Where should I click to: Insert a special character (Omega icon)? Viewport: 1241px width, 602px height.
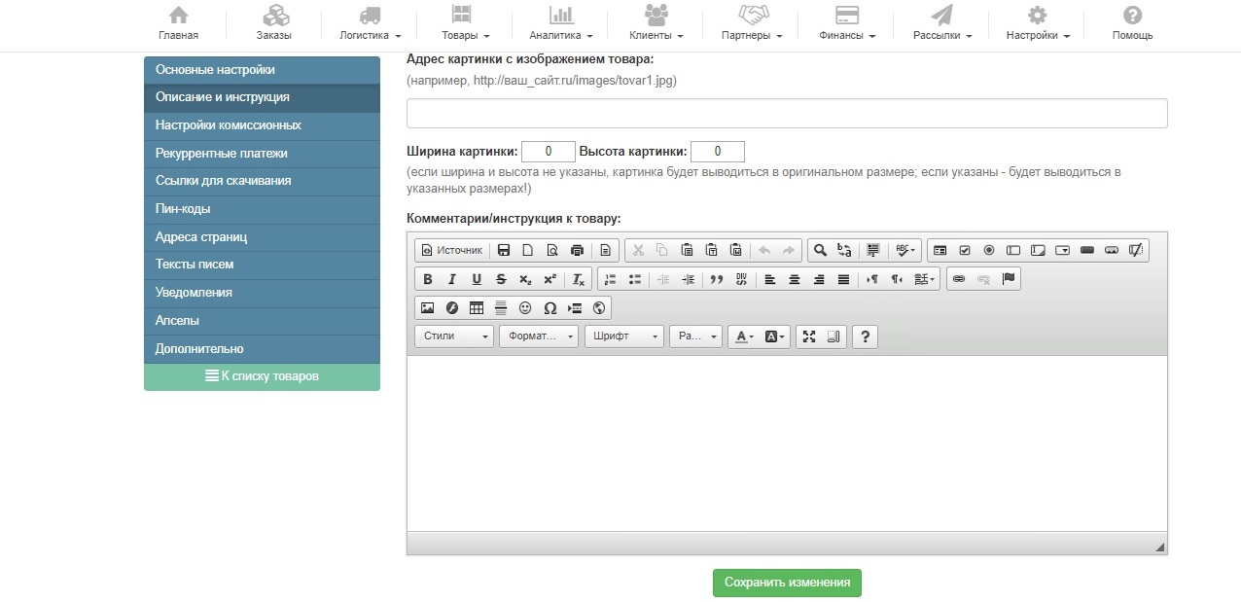click(550, 308)
